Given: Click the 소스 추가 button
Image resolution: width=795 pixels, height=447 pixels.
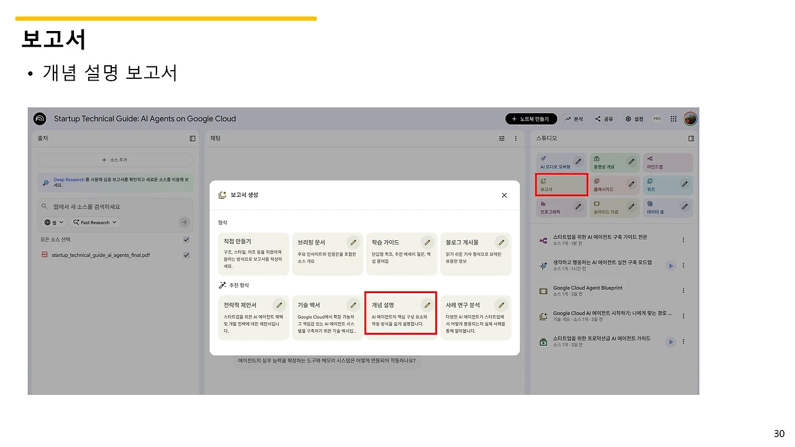Looking at the screenshot, I should [x=115, y=160].
